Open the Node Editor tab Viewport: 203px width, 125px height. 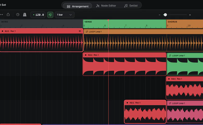[x=106, y=6]
